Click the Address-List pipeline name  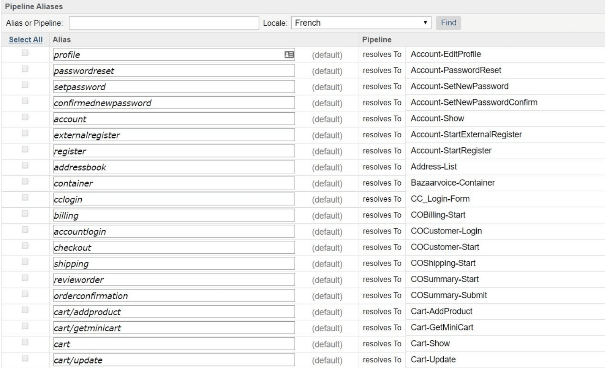click(434, 167)
